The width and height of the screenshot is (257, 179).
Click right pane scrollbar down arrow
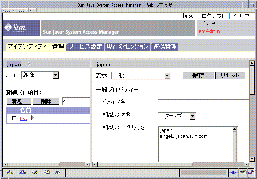tap(252, 159)
